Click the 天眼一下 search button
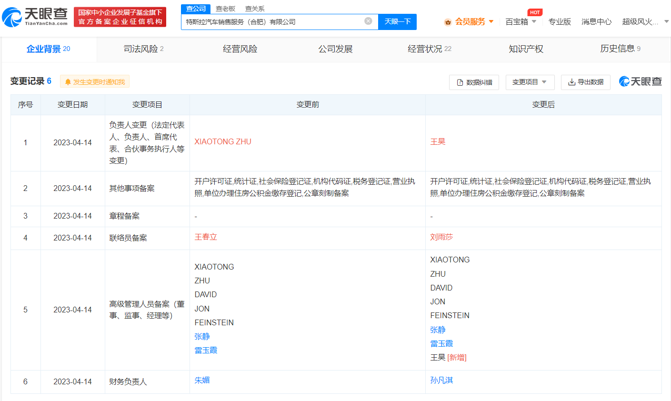This screenshot has height=401, width=671. 397,22
